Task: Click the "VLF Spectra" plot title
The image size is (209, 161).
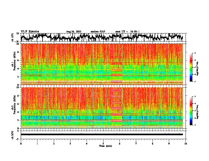Action: pos(30,31)
